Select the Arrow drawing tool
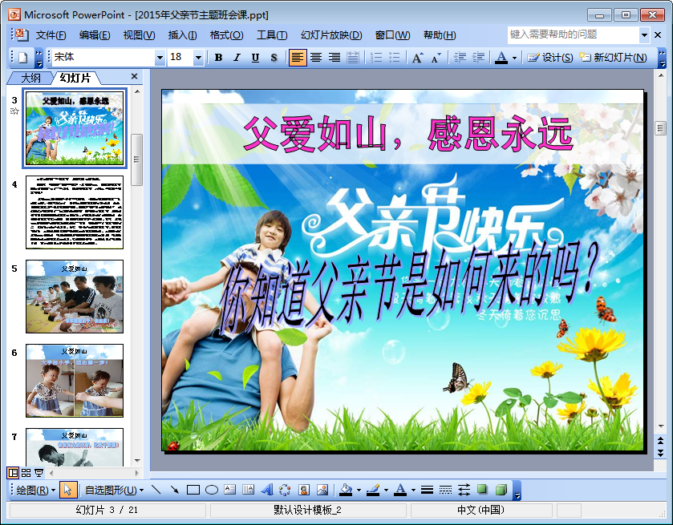673x525 pixels. 174,490
